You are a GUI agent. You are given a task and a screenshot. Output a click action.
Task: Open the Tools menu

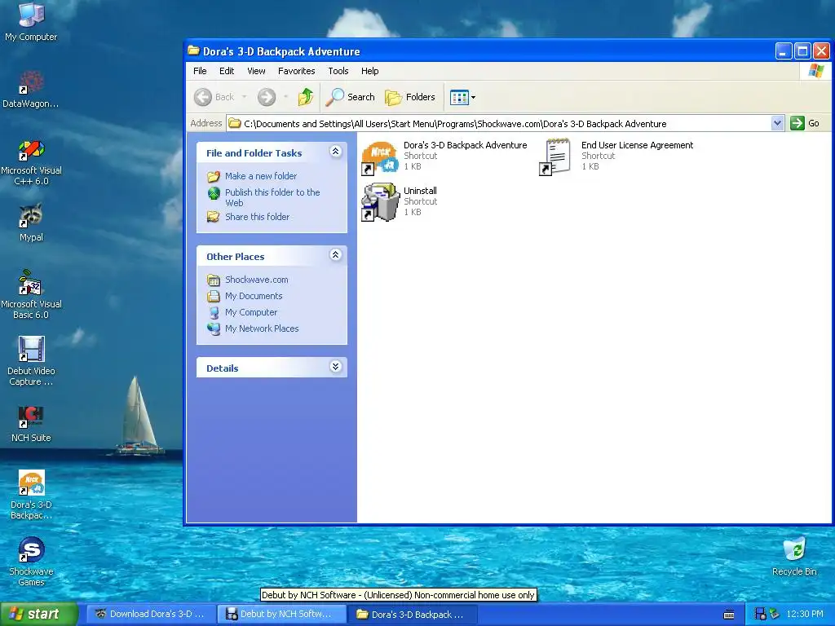point(338,71)
